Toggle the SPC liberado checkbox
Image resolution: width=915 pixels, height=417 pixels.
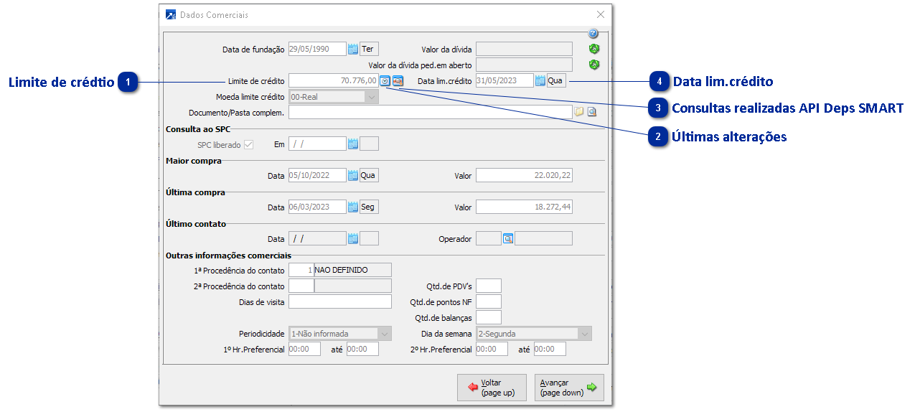[249, 144]
